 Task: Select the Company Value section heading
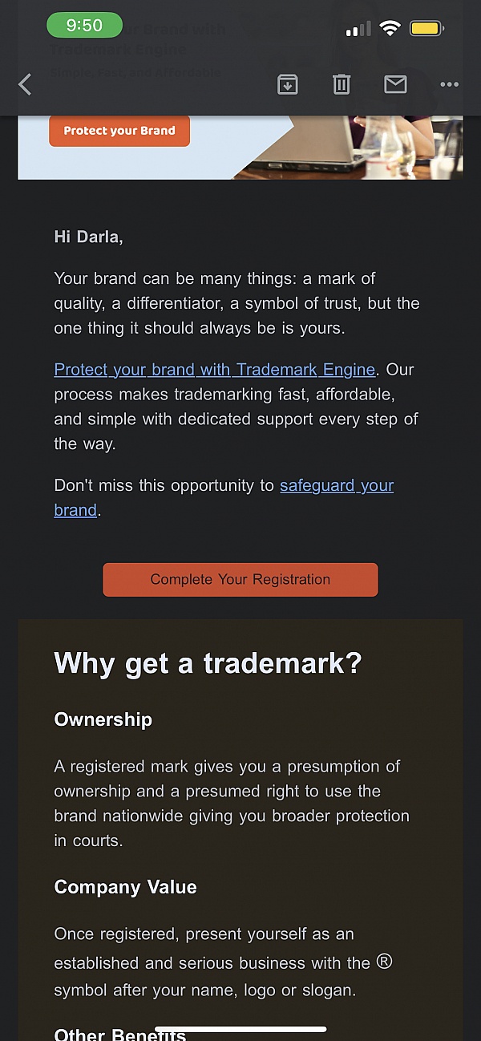[x=125, y=887]
